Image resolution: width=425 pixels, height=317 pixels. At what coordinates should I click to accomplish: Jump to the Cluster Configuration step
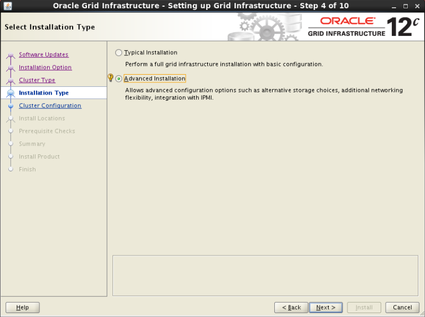(50, 106)
